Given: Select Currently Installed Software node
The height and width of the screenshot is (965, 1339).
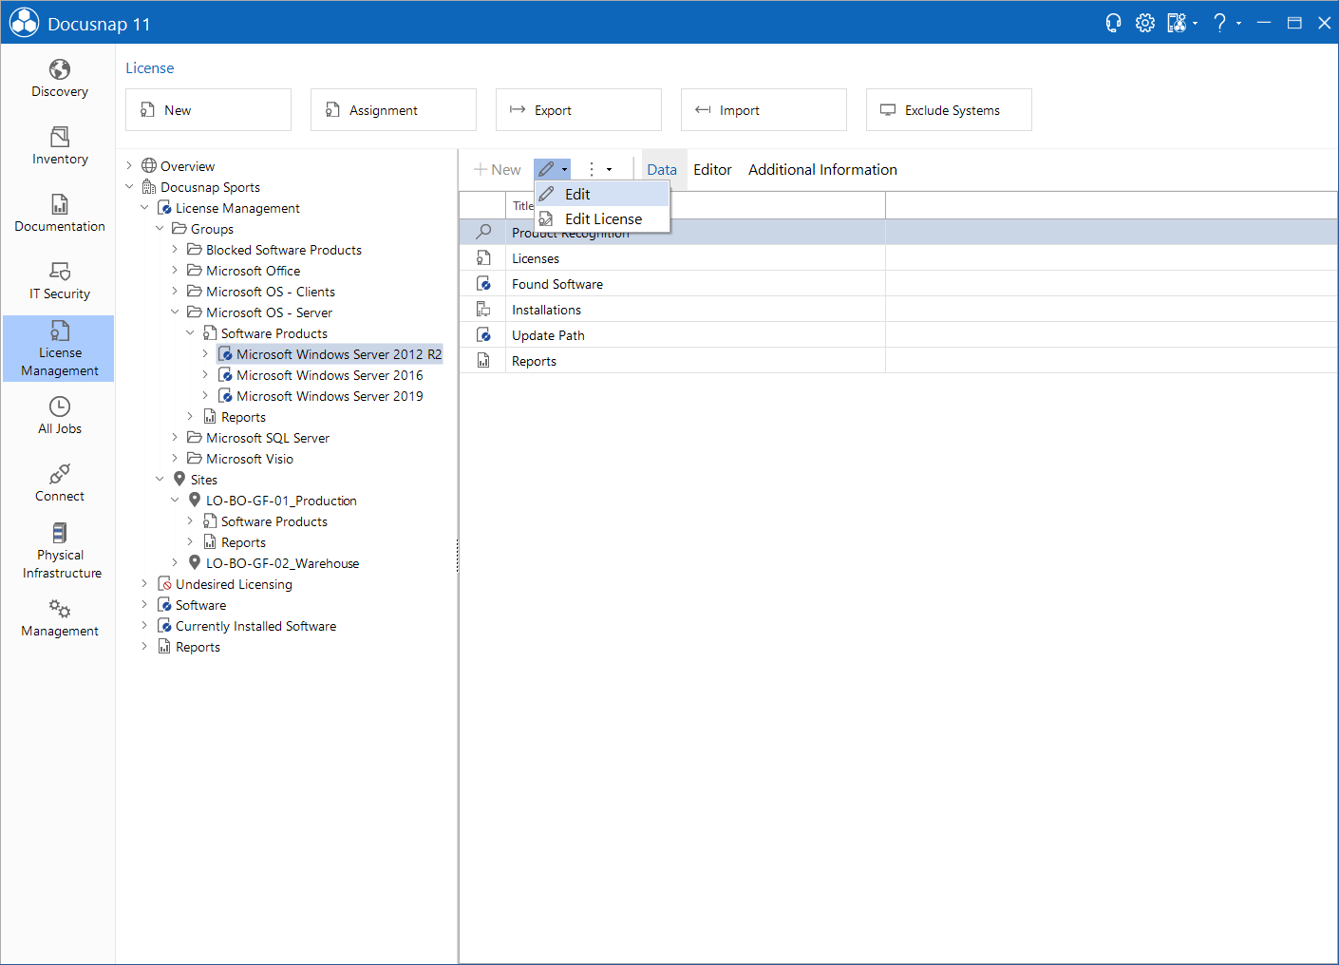Looking at the screenshot, I should click(x=255, y=625).
